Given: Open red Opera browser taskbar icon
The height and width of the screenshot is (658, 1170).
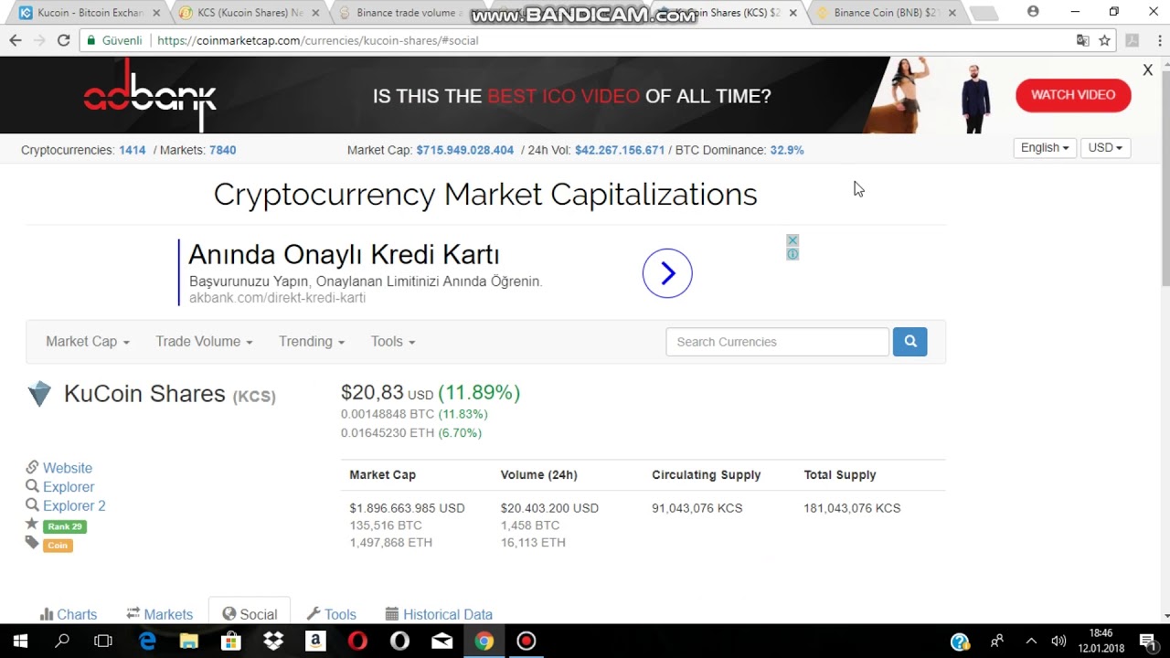Looking at the screenshot, I should coord(357,641).
